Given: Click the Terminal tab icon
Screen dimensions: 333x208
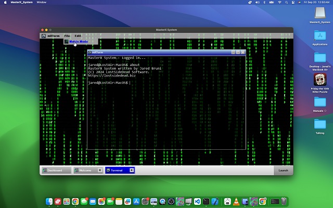Looking at the screenshot, I should [x=108, y=170].
